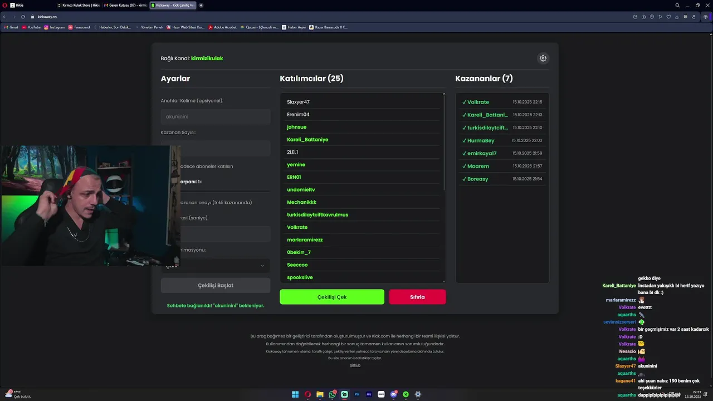Screen dimensions: 713x401
Task: Expand the animation type dropdown chevron
Action: pyautogui.click(x=262, y=266)
